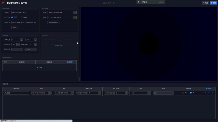Click the stepper on default longitude field
This screenshot has height=122, width=218.
[x=75, y=12]
